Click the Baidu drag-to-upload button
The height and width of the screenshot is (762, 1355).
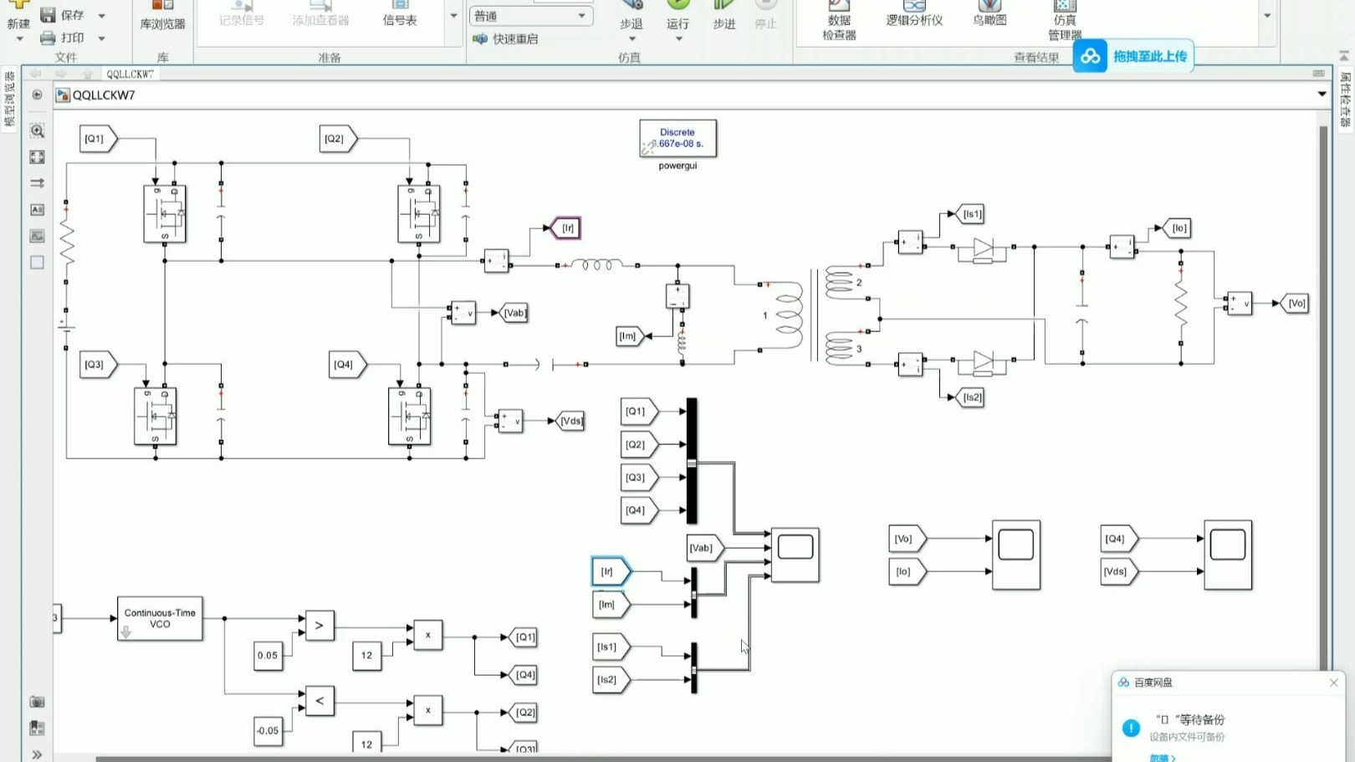pos(1133,56)
